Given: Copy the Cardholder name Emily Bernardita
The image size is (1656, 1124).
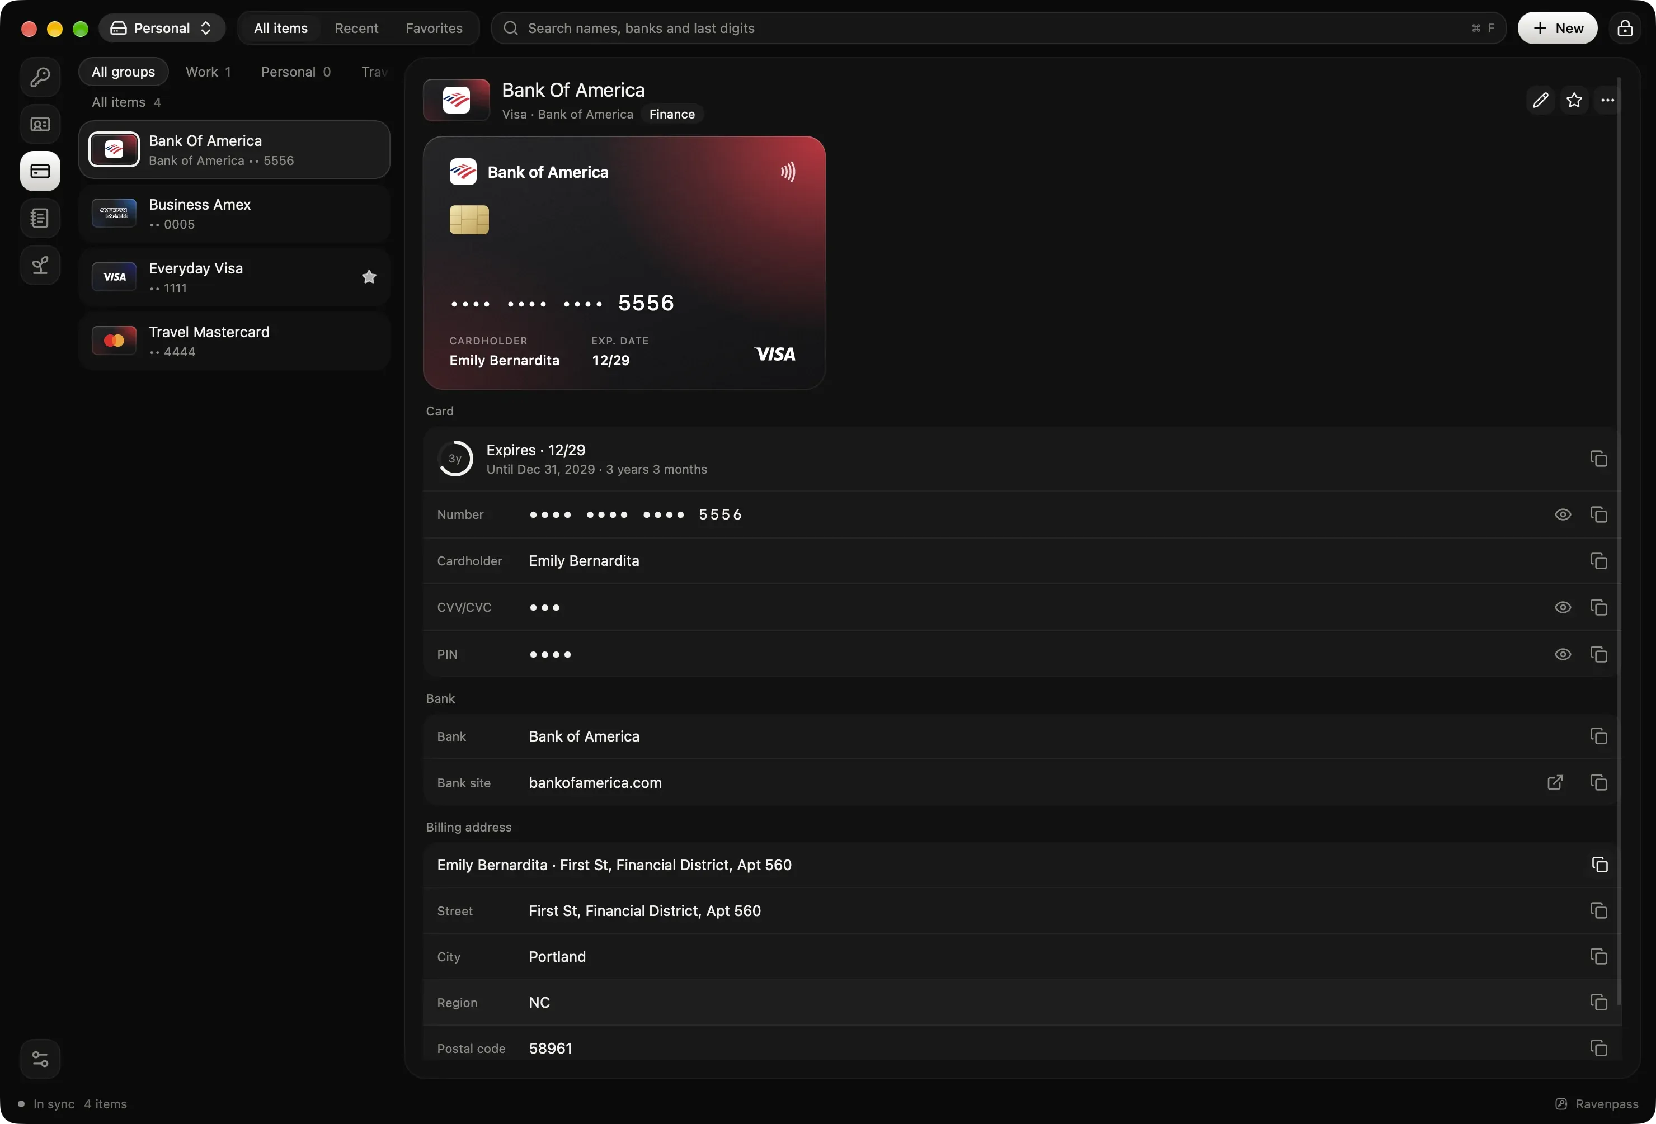Looking at the screenshot, I should (1598, 561).
